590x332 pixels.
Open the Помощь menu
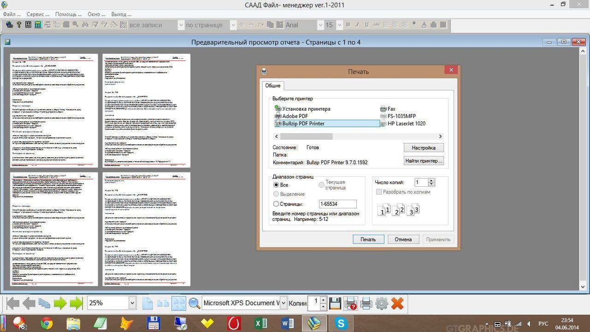[x=69, y=14]
